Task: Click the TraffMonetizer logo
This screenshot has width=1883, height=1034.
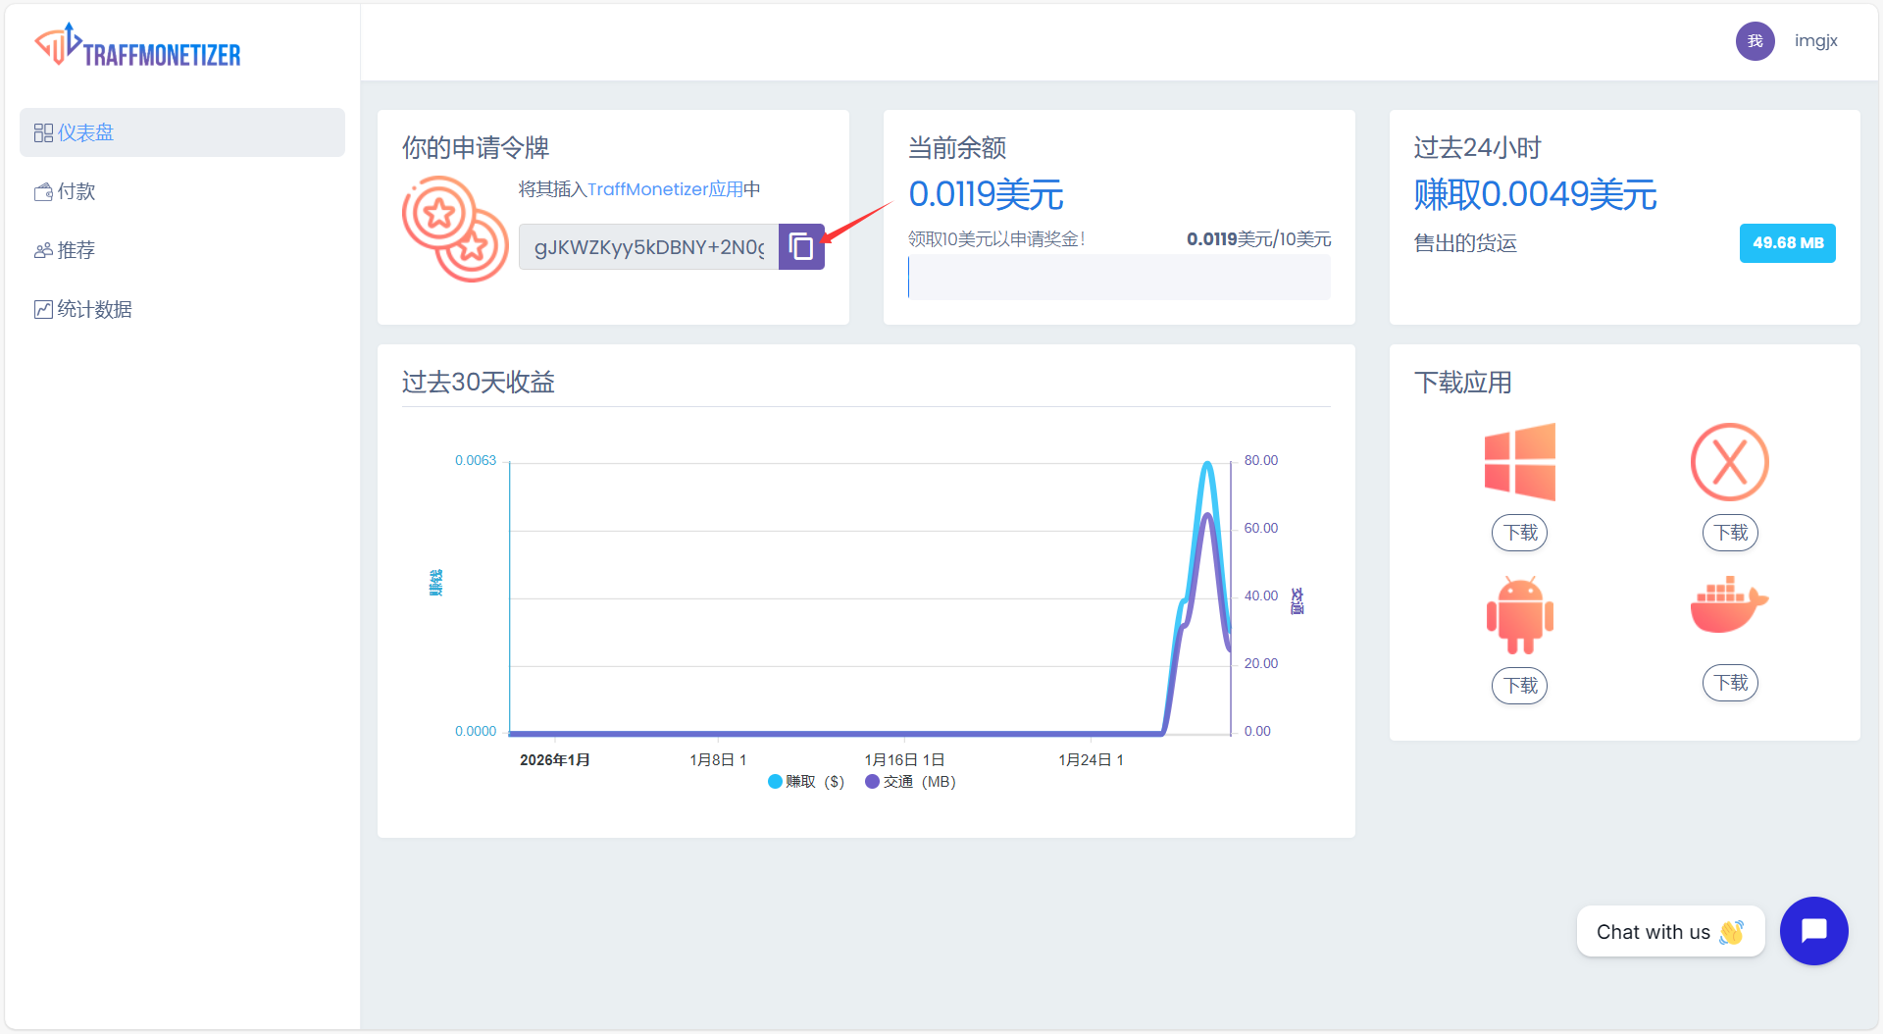Action: [x=138, y=46]
